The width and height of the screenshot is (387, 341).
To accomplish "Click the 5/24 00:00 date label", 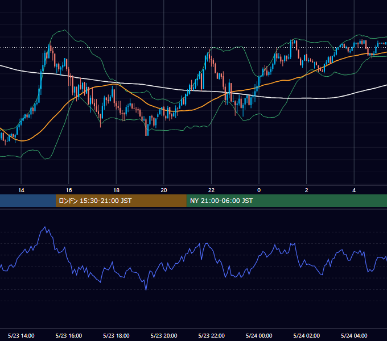I will pyautogui.click(x=259, y=335).
